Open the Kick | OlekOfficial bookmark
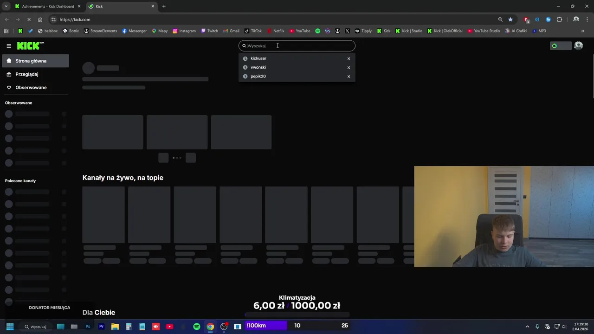594x334 pixels. (x=445, y=31)
